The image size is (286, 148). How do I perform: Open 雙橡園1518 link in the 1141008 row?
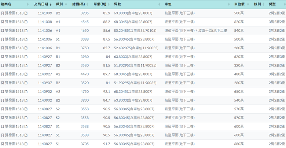[14, 22]
